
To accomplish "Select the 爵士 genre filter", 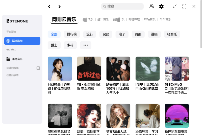I will coord(54,45).
